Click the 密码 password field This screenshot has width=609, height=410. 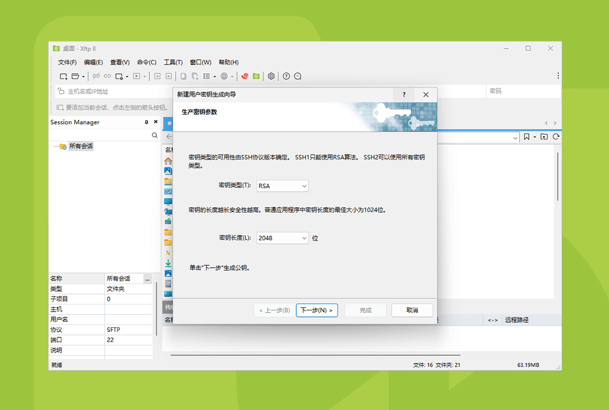(523, 91)
